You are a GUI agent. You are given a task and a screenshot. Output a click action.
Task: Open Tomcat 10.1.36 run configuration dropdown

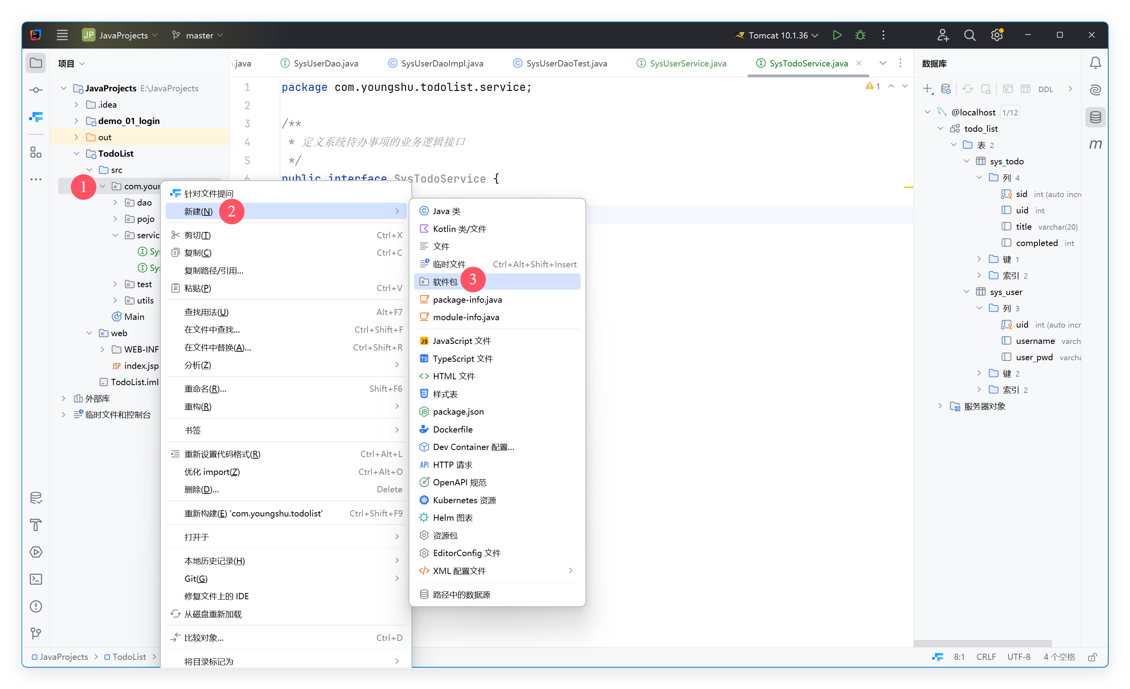776,35
